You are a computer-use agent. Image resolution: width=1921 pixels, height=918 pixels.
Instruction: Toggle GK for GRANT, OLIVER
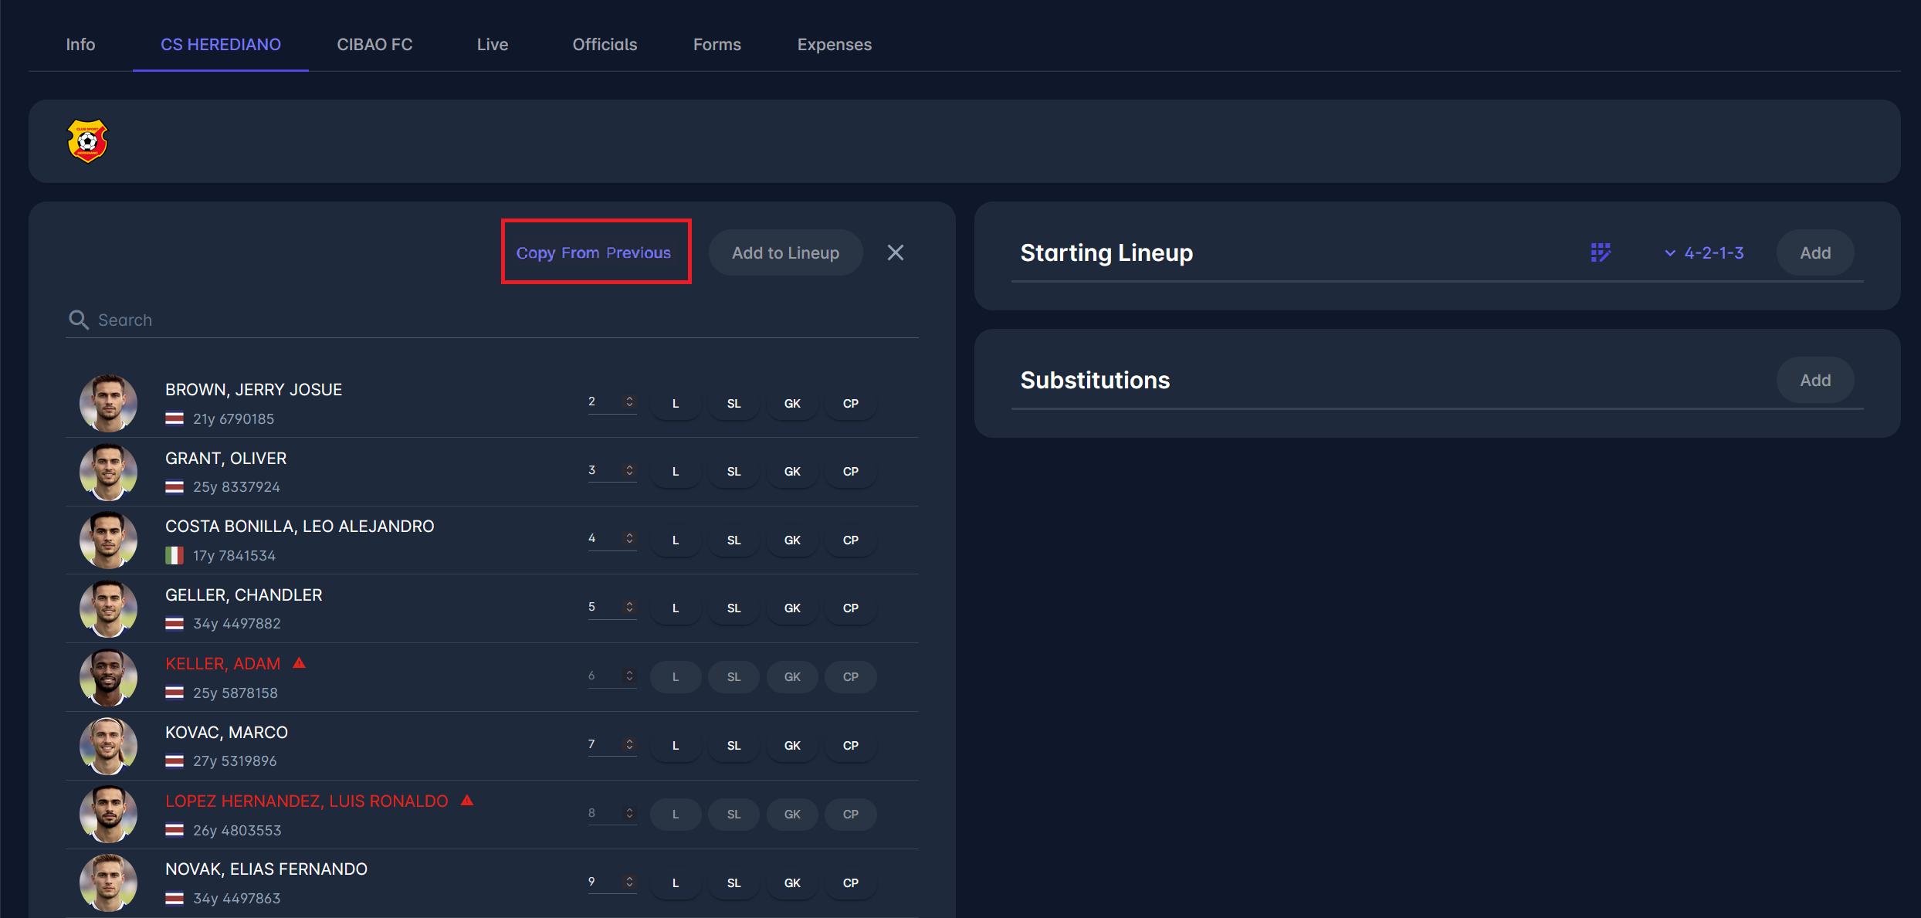pyautogui.click(x=792, y=472)
